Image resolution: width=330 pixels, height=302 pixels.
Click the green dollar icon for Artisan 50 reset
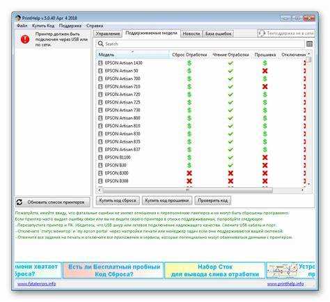point(189,71)
